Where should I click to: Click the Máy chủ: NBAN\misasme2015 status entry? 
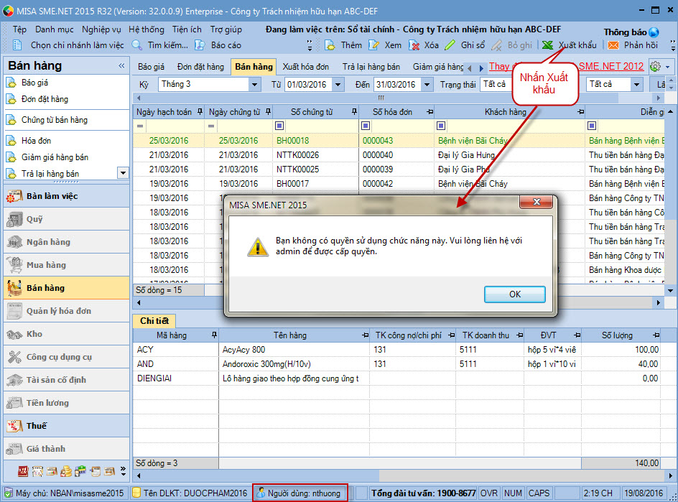[x=65, y=493]
